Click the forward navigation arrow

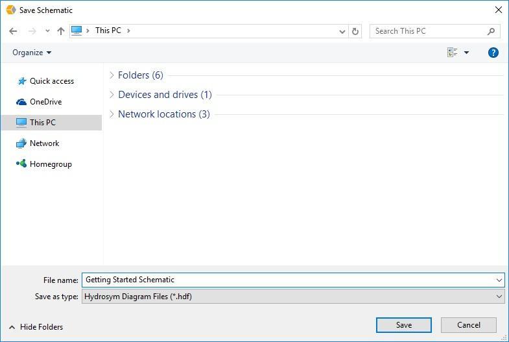point(32,31)
